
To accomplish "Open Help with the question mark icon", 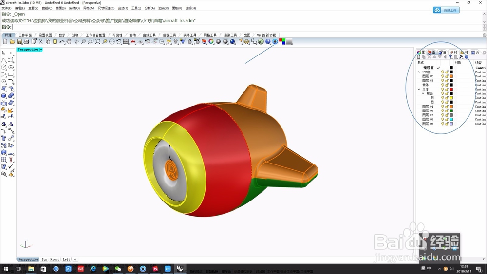I will [268, 41].
